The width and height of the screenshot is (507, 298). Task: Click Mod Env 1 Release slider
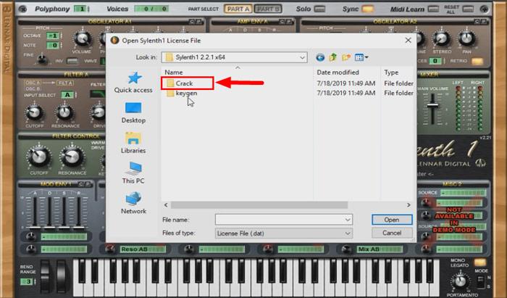pyautogui.click(x=78, y=212)
